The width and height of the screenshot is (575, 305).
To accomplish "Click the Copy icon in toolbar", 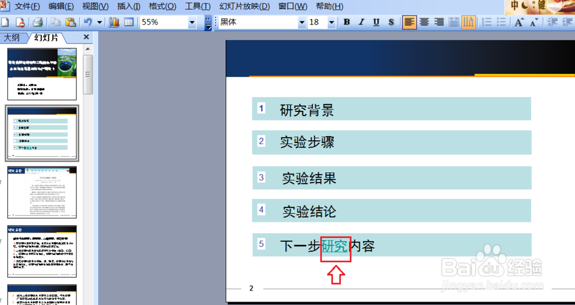I will (x=56, y=22).
